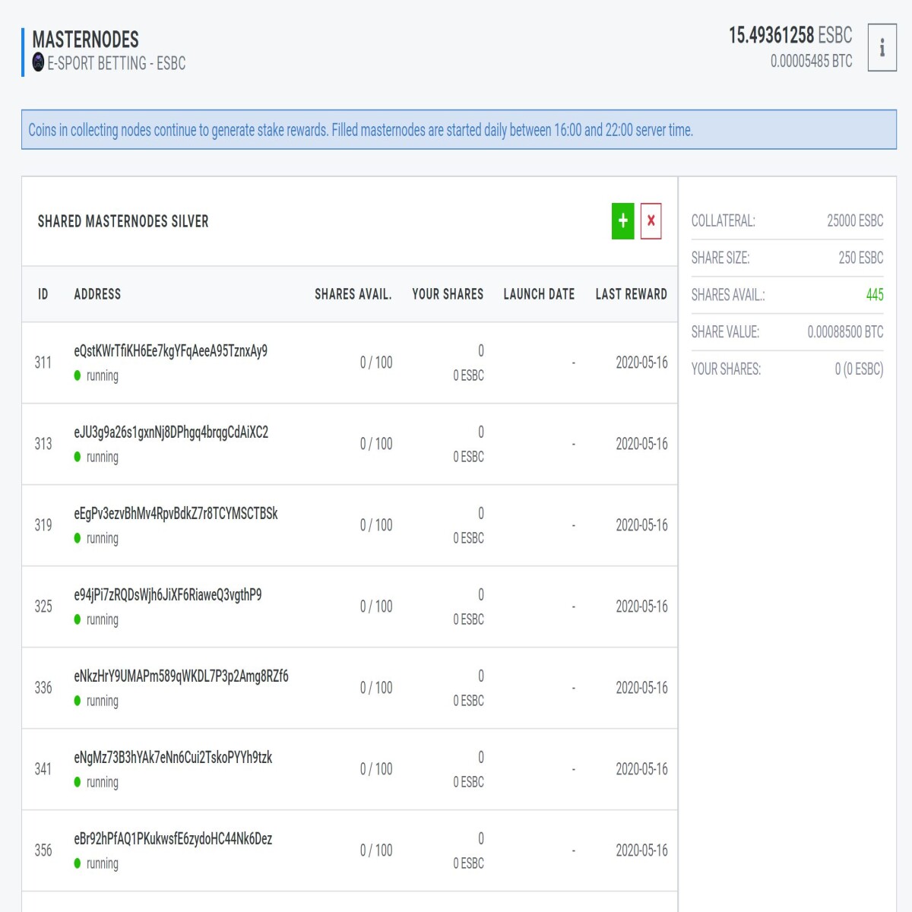Click green running status dot for node 313

[78, 457]
